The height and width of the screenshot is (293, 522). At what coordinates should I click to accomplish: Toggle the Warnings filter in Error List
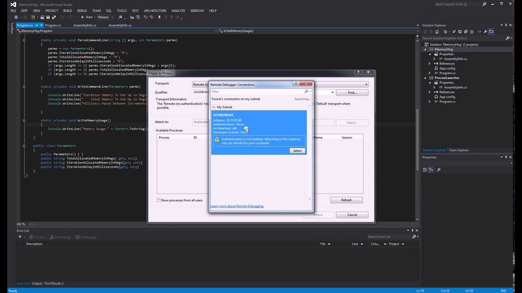pyautogui.click(x=60, y=237)
